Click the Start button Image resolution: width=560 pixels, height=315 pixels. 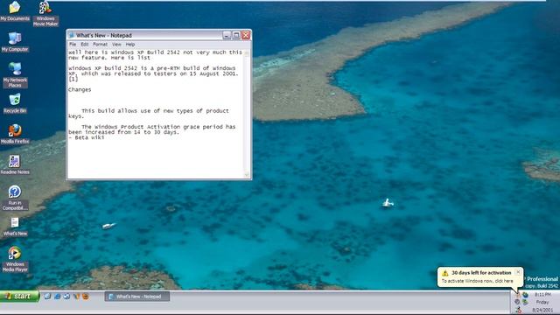tap(19, 296)
